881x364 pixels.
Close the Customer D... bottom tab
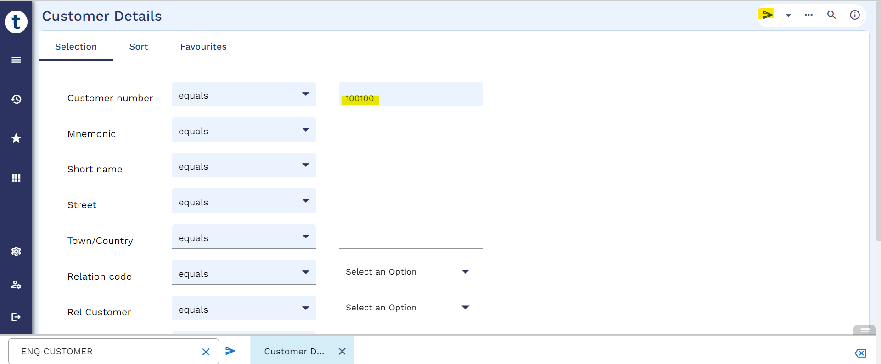point(342,352)
